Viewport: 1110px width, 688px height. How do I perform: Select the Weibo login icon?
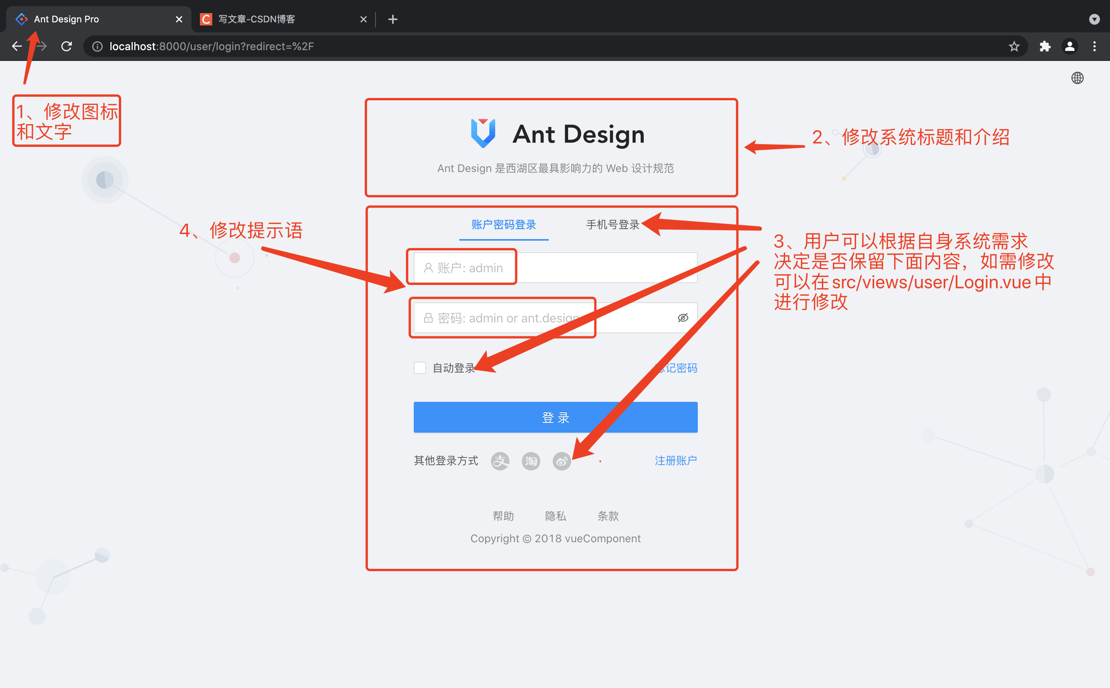pos(562,460)
